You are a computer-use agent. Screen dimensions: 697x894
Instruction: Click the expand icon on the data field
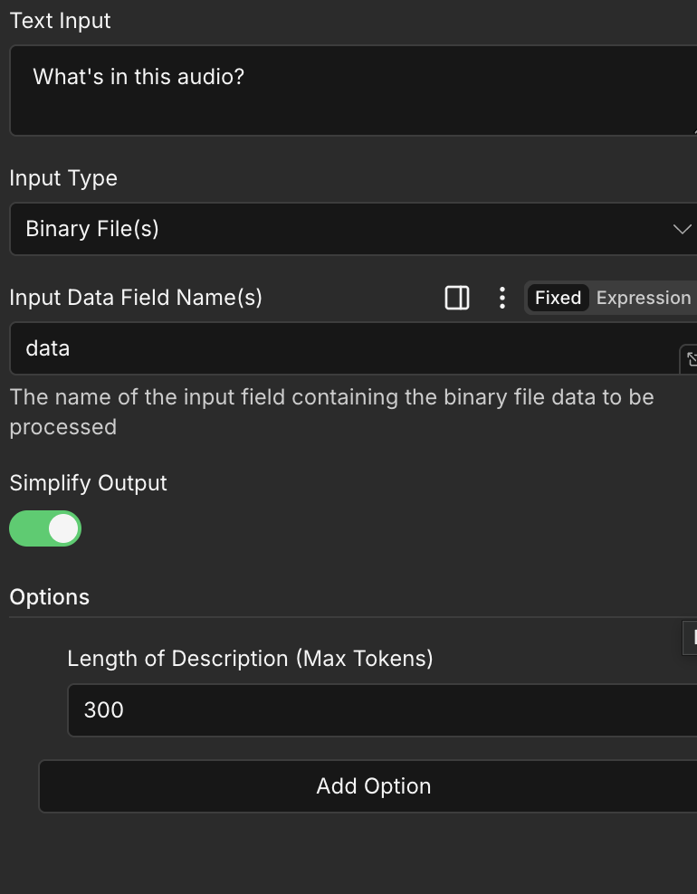[690, 359]
